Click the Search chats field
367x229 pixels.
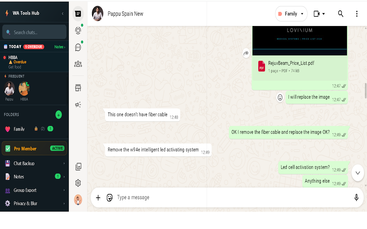(34, 32)
